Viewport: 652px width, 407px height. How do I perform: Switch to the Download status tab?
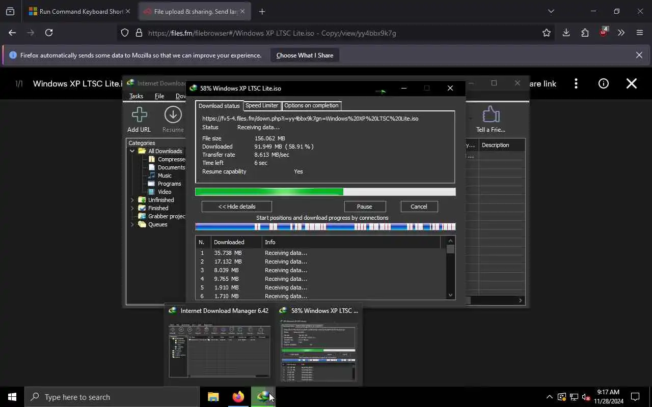[x=219, y=106]
